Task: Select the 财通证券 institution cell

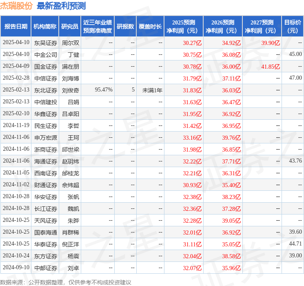Action: coord(46,185)
